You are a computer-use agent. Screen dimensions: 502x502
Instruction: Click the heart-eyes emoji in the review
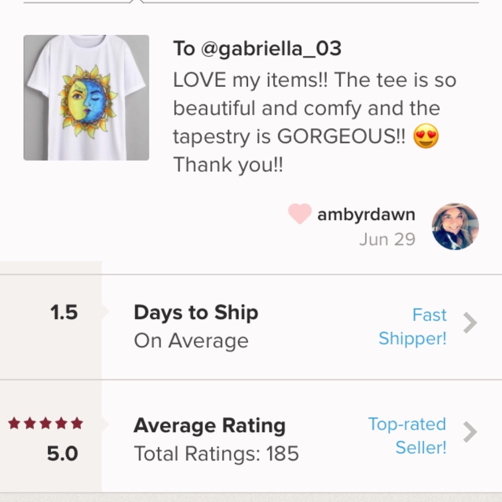tap(426, 137)
